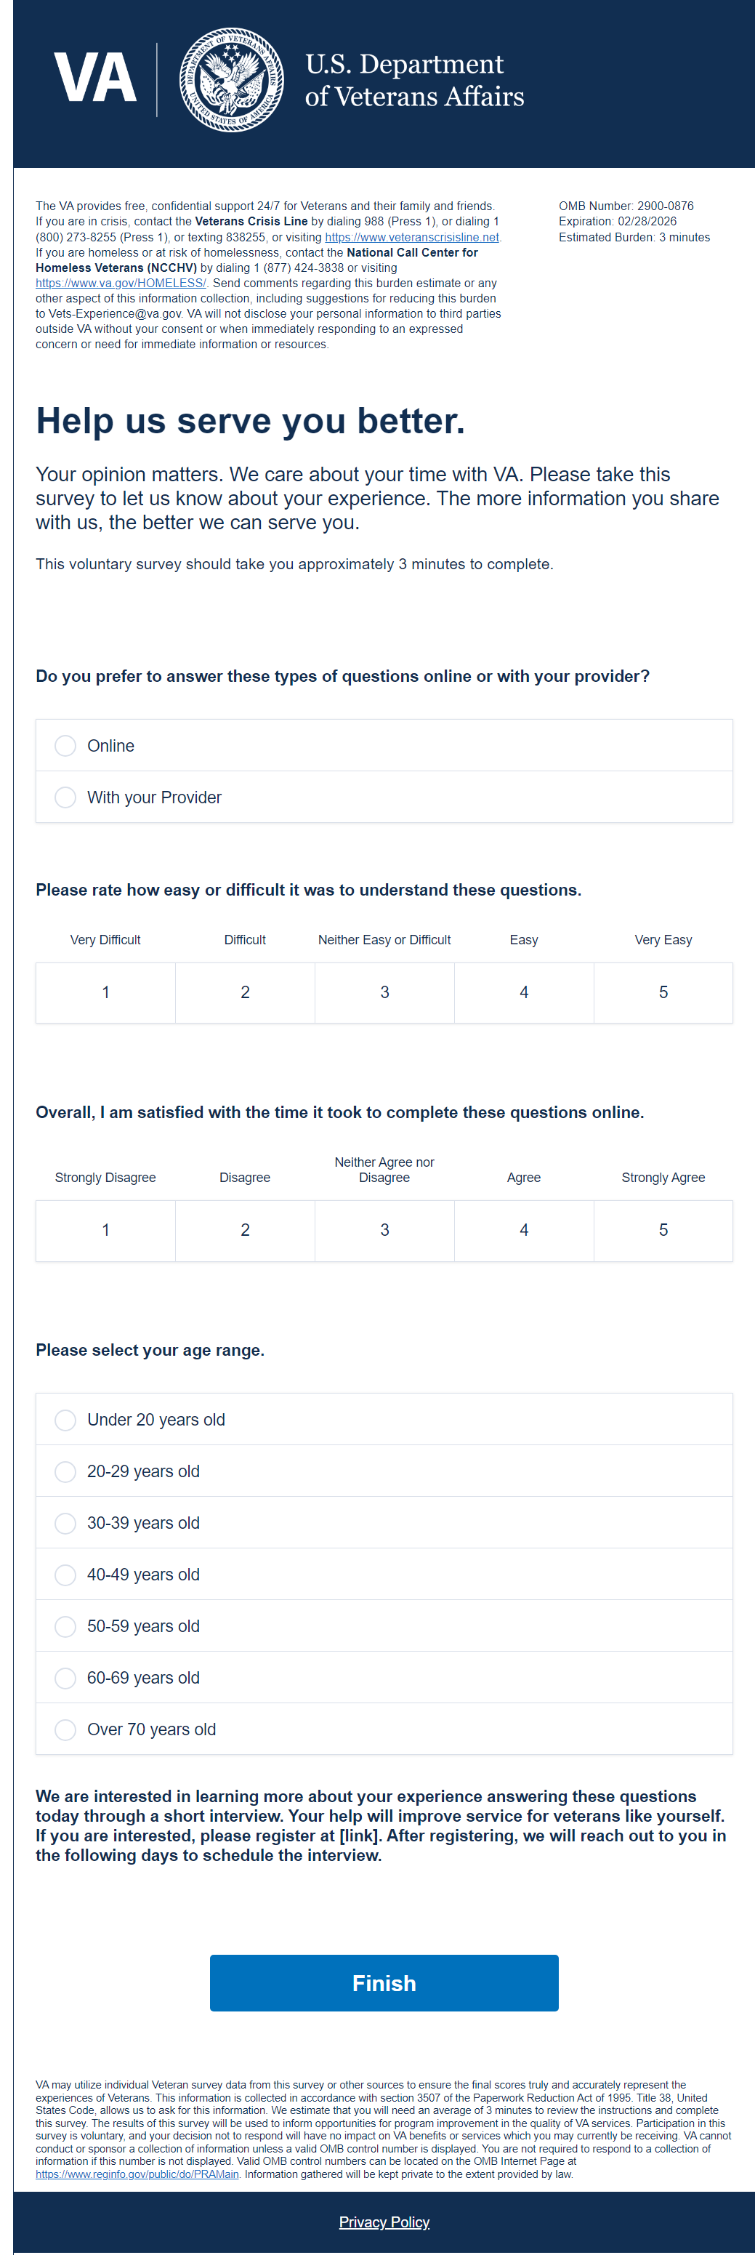Screen dimensions: 755x2255
Task: Pick Very Easy rating 5
Action: 663,992
